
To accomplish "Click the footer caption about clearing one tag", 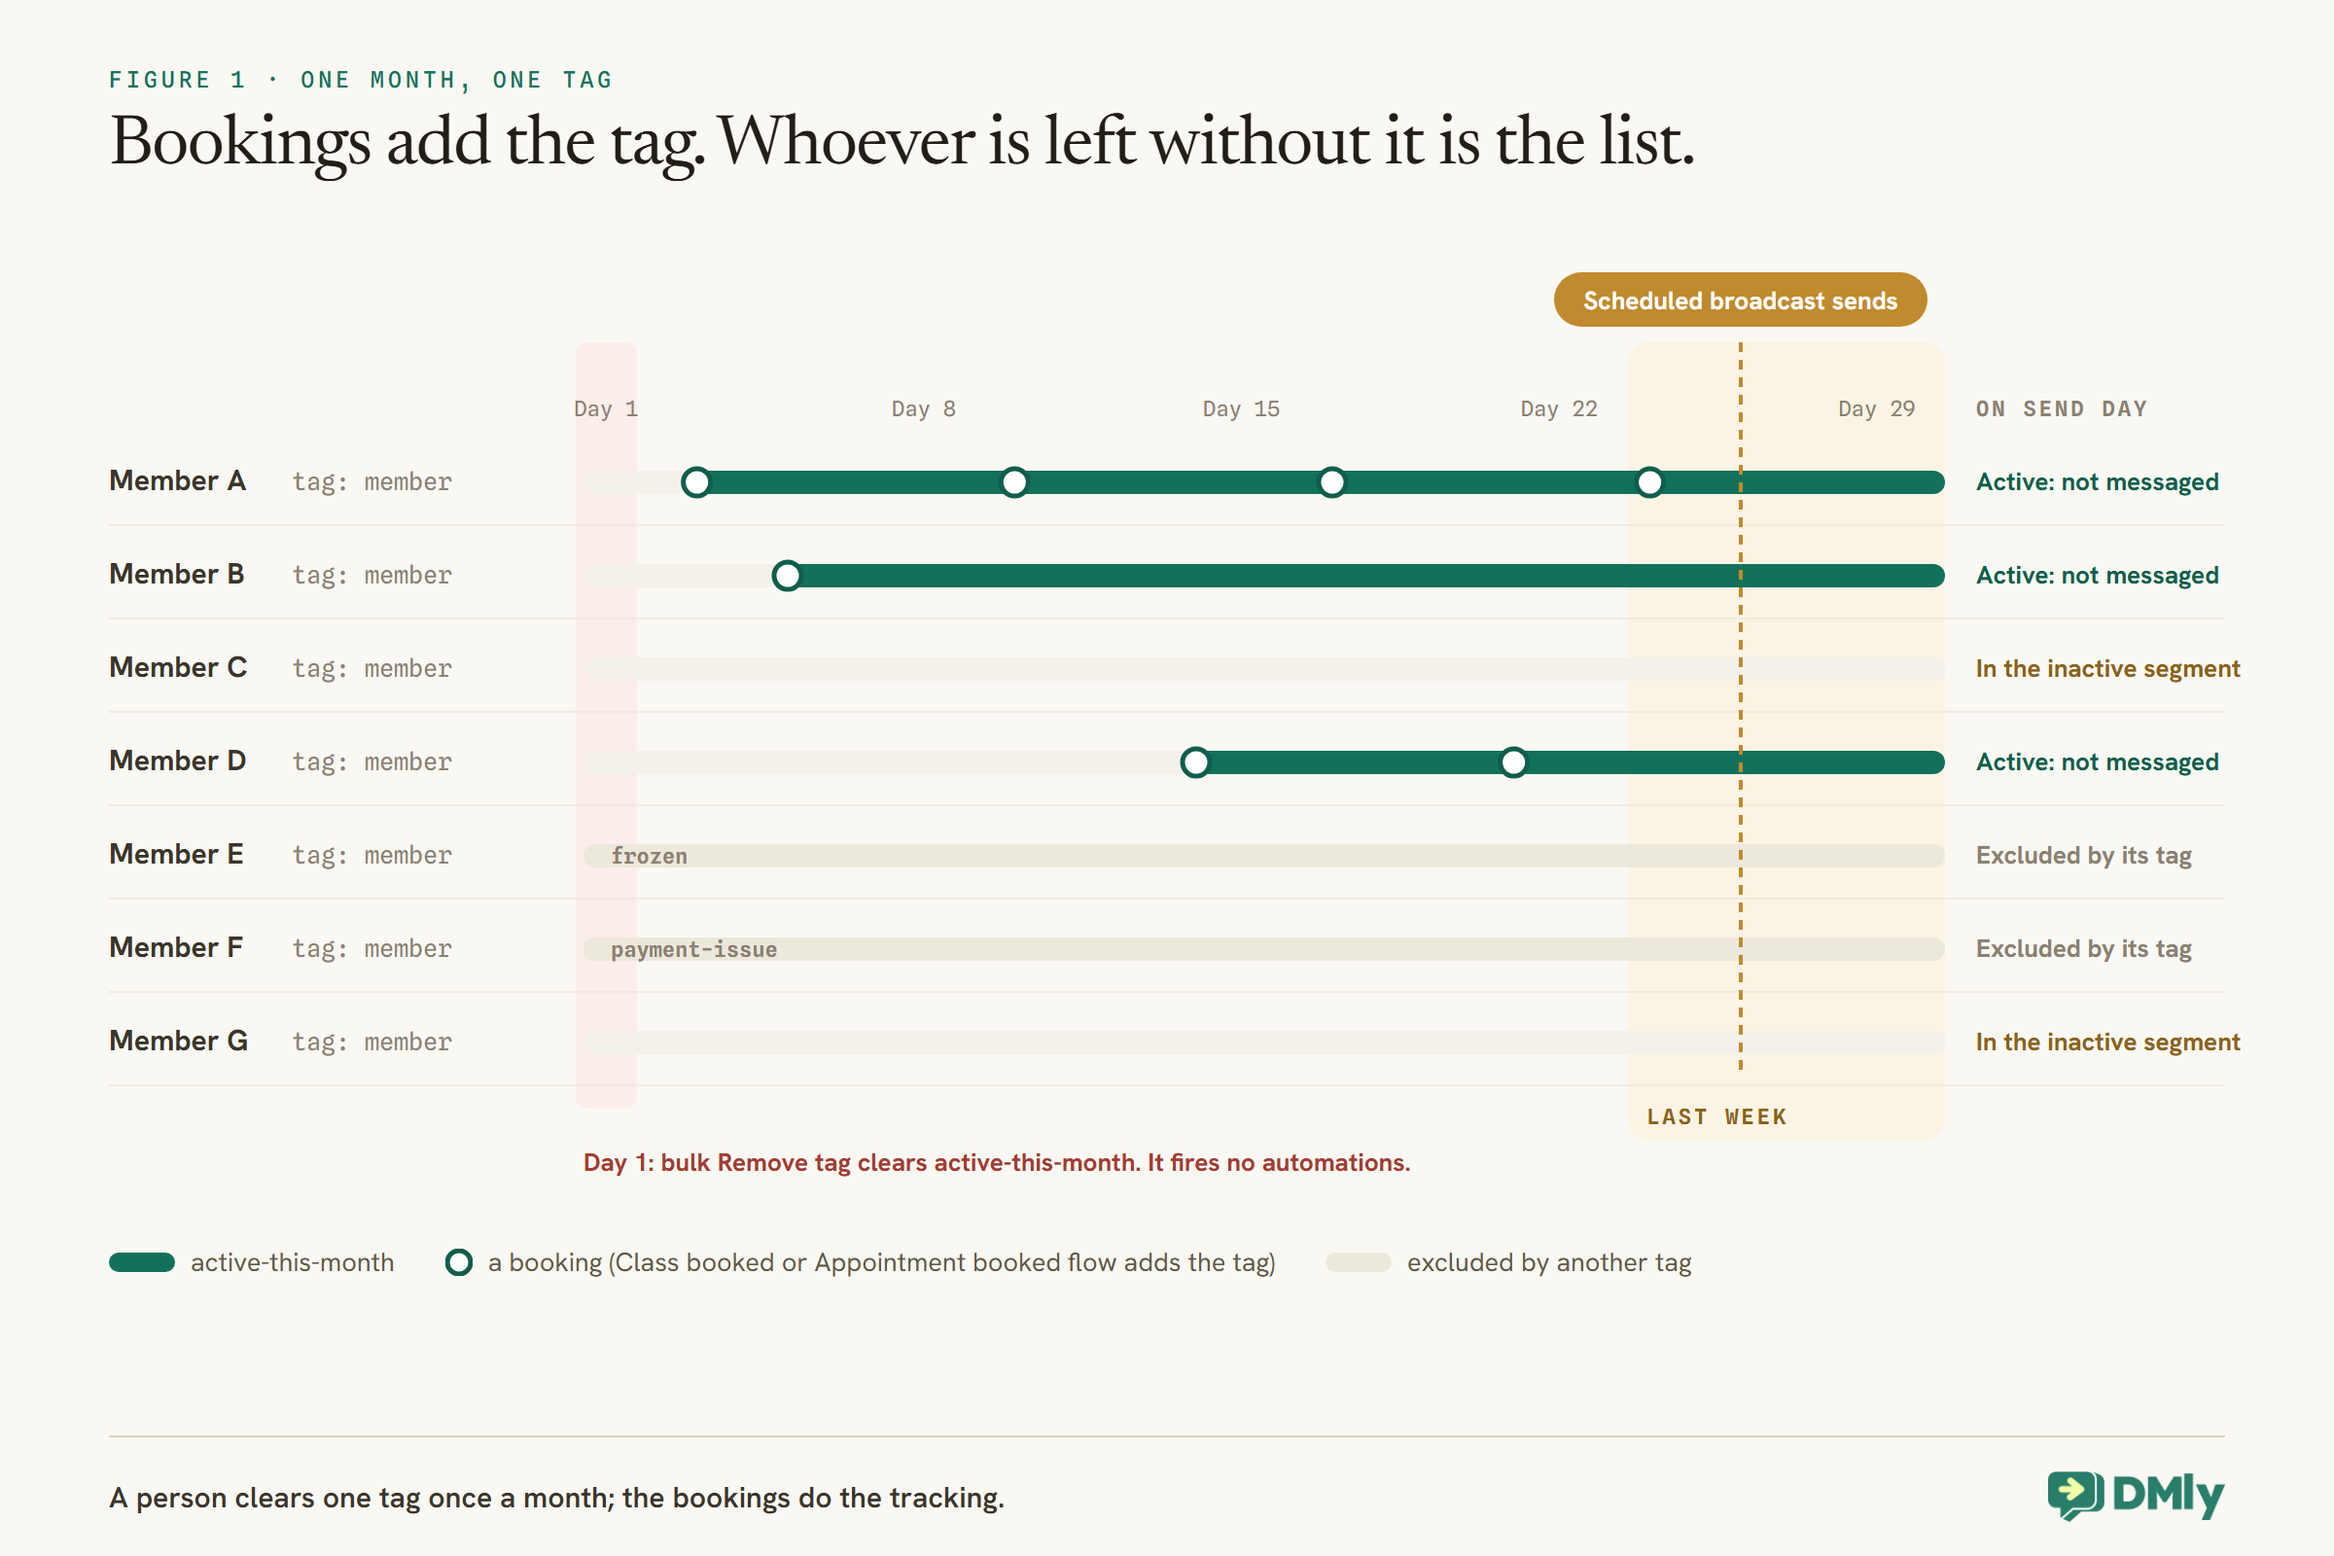I will (556, 1498).
